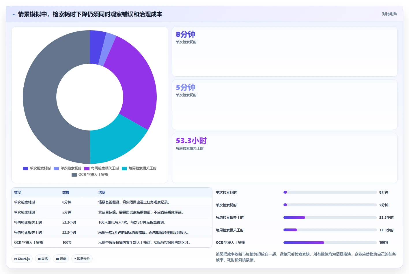
Task: Click the 说明 column header
Action: pyautogui.click(x=102, y=192)
